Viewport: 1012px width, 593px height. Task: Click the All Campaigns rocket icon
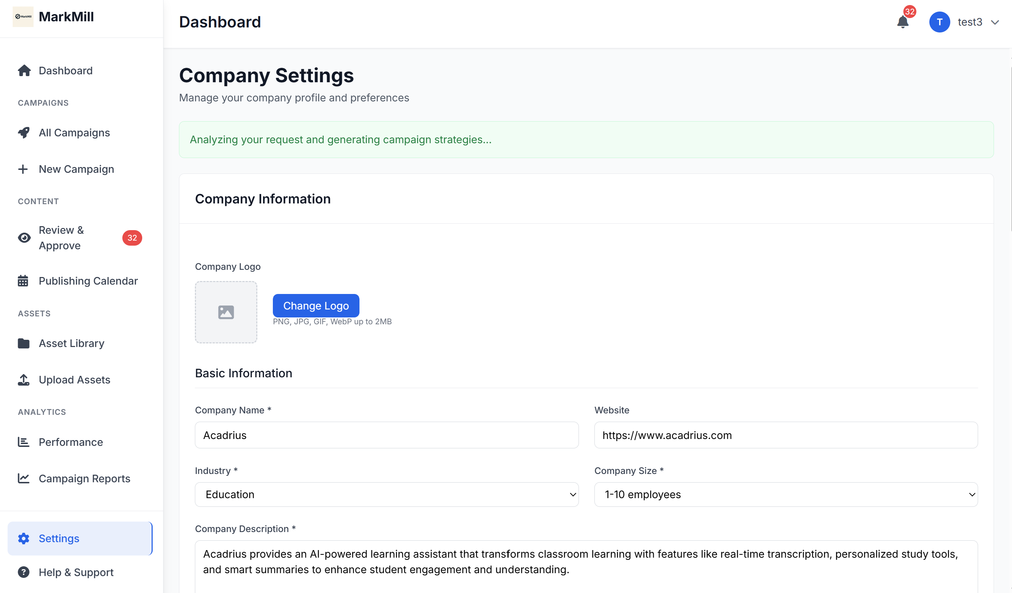click(x=24, y=132)
